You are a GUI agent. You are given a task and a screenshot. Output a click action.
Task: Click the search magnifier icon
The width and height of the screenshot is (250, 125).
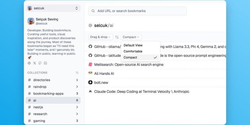click(93, 11)
